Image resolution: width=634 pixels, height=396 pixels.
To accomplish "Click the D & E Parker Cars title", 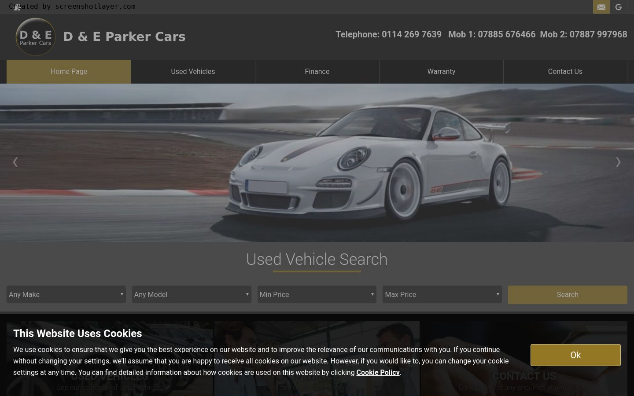I will pos(124,37).
